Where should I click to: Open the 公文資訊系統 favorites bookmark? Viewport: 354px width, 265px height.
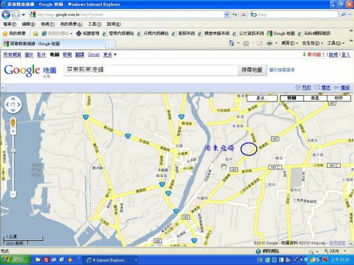coord(248,33)
